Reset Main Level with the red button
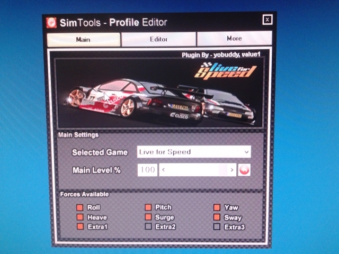This screenshot has height=254, width=339. tap(244, 170)
